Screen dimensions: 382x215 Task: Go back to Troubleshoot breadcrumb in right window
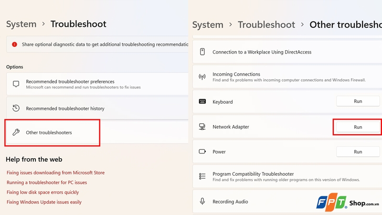(x=266, y=25)
